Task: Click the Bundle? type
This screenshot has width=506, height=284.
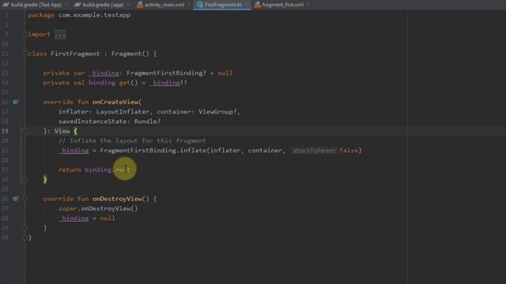Action: click(x=147, y=121)
